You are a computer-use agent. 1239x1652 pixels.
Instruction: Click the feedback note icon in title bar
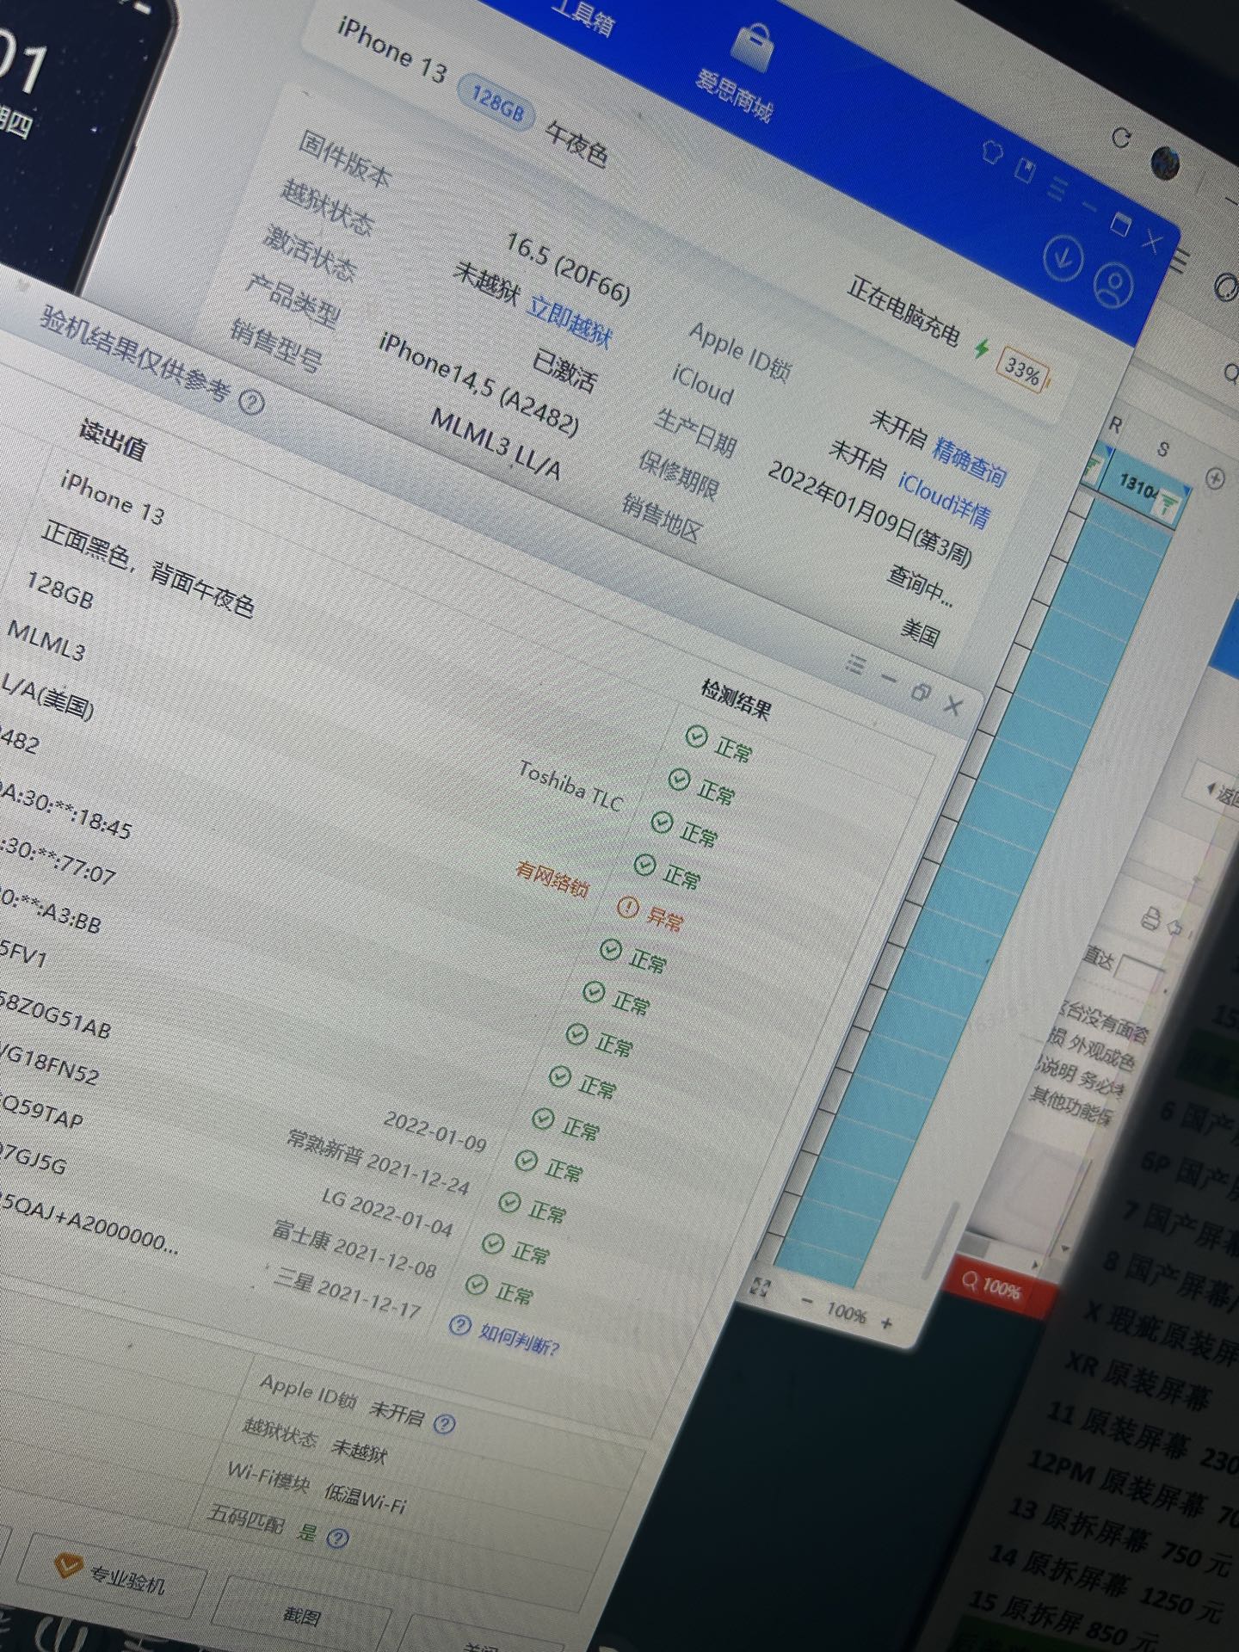[1025, 170]
